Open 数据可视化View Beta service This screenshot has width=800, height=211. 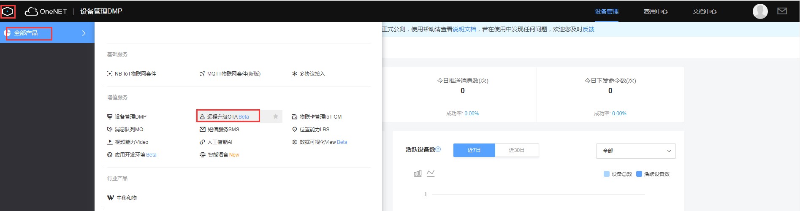coord(320,142)
